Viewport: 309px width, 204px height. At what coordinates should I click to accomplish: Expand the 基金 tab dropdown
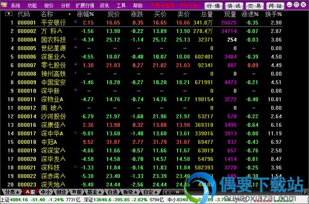click(94, 192)
